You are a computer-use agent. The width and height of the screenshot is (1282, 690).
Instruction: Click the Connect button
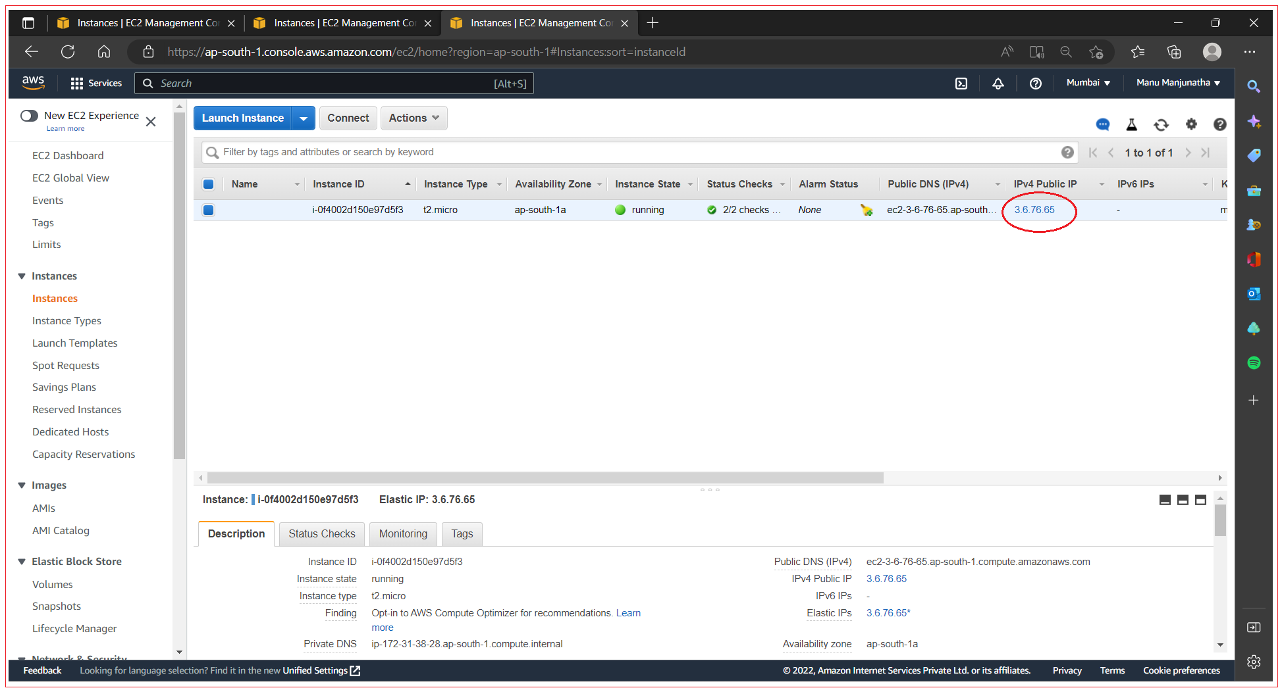pos(348,118)
